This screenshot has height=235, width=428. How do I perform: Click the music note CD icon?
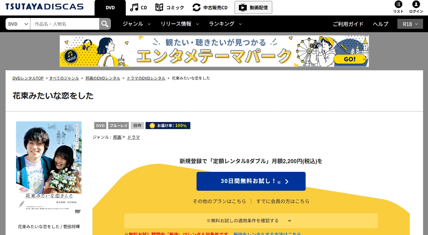[134, 7]
